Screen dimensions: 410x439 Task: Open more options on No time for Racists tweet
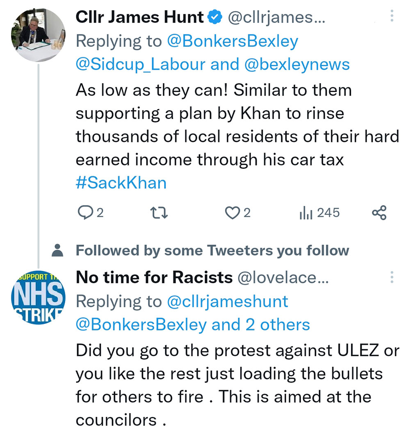[392, 278]
